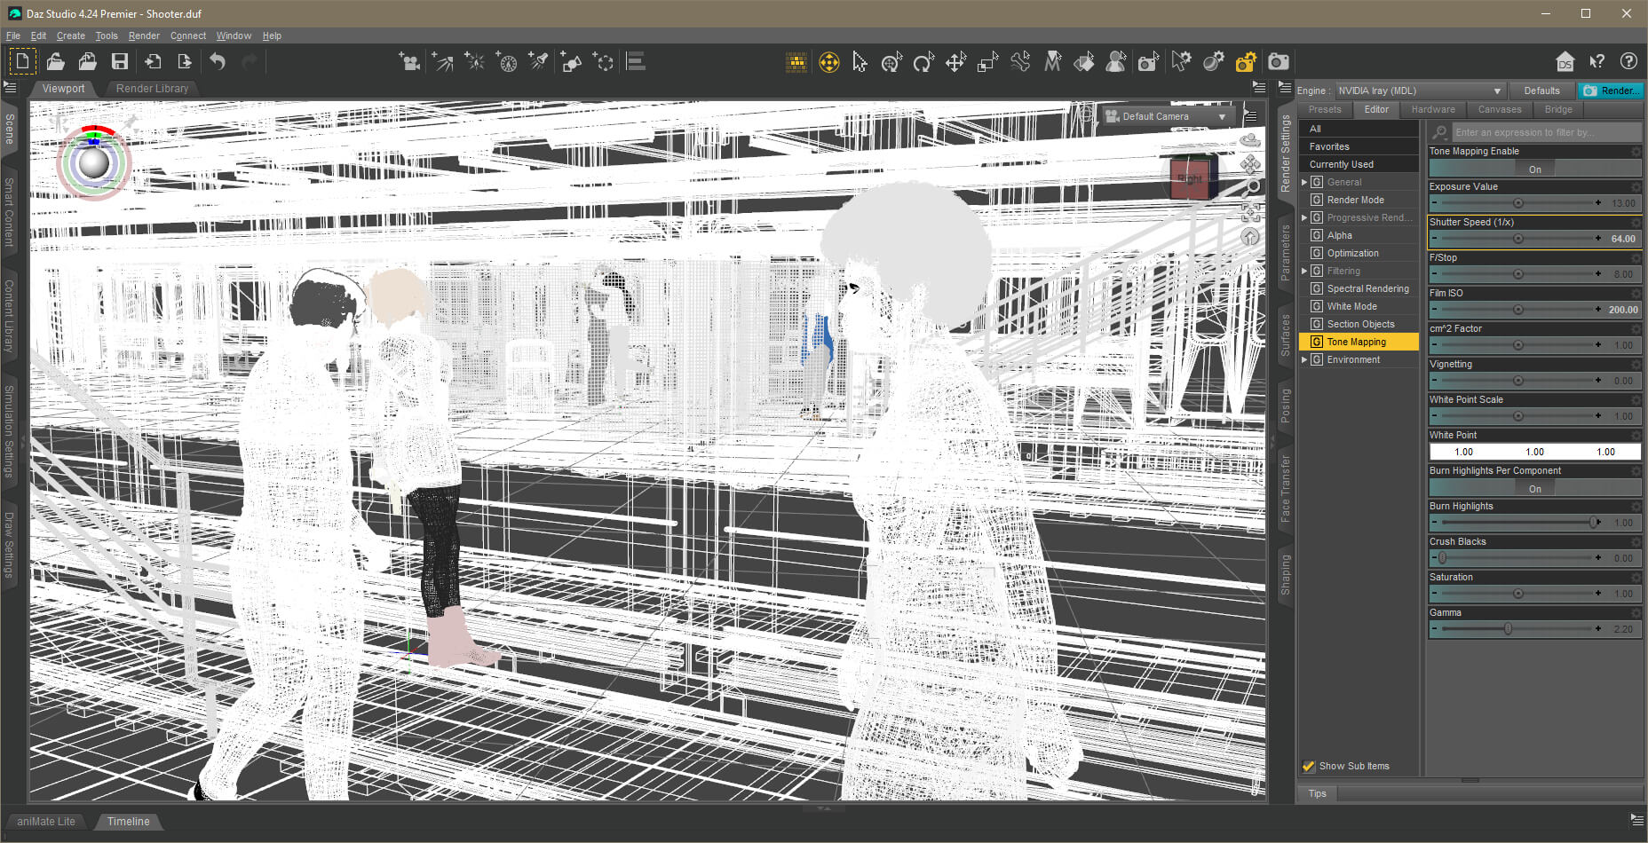
Task: Select the Joint Editor bone tool
Action: (1020, 62)
